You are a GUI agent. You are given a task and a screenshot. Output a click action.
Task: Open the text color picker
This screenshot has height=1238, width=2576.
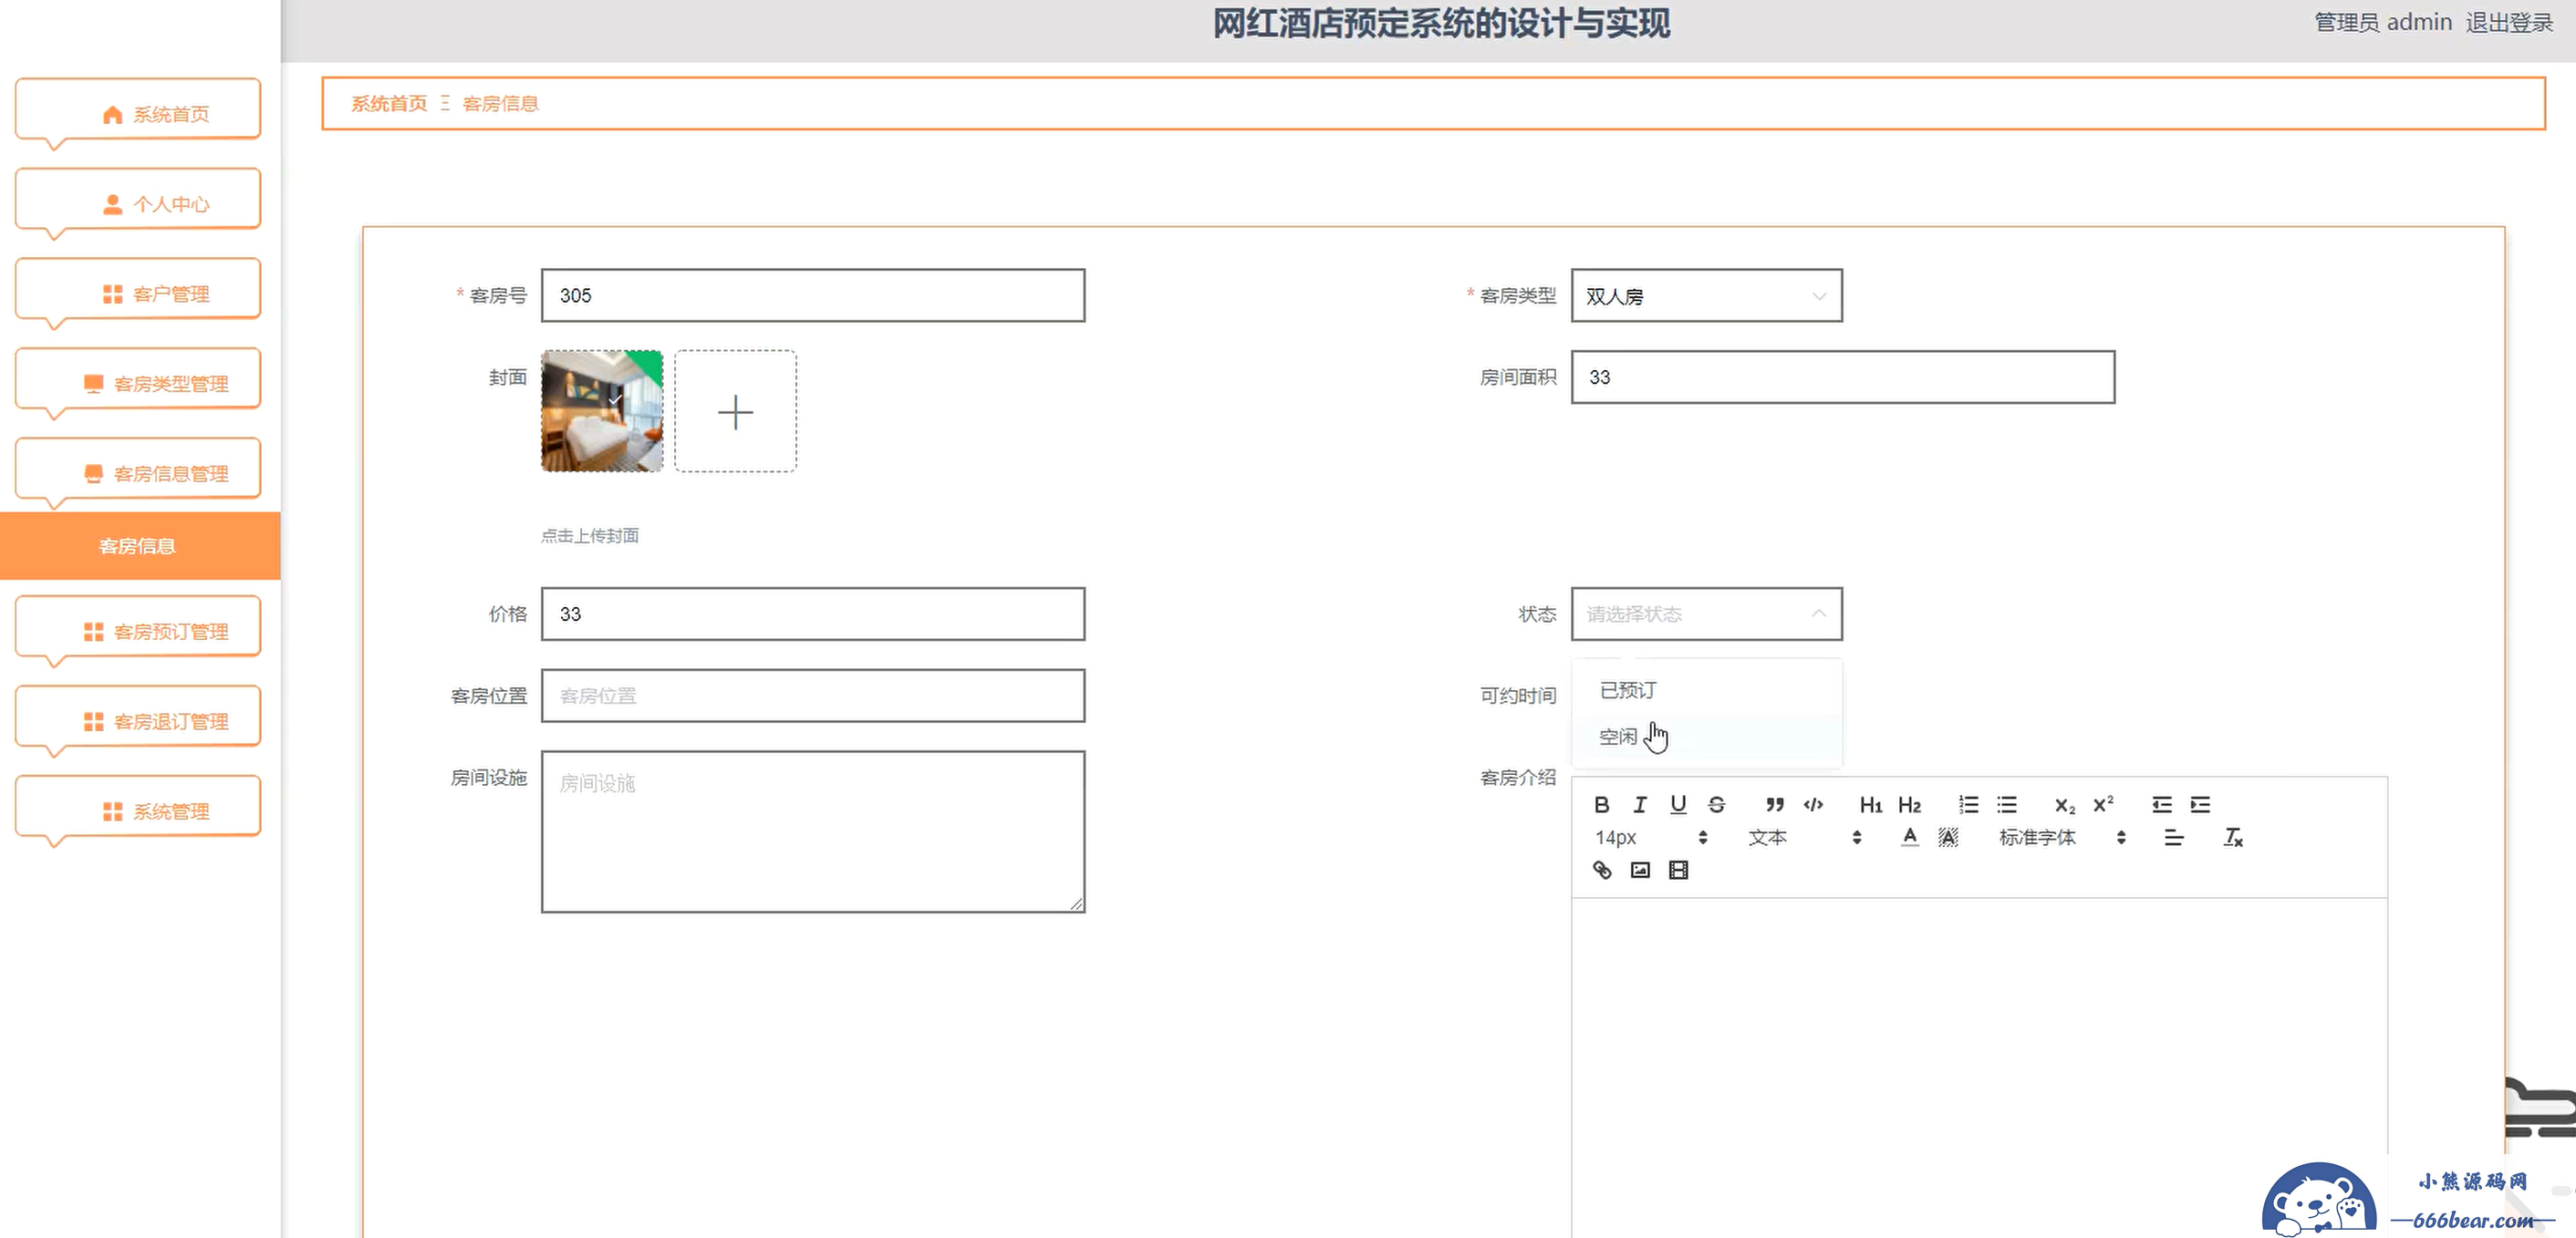[x=1909, y=837]
